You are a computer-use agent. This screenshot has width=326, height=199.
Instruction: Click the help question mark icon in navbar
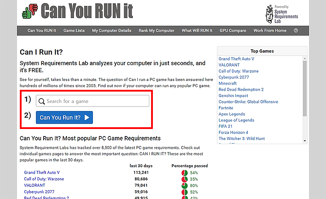click(296, 30)
